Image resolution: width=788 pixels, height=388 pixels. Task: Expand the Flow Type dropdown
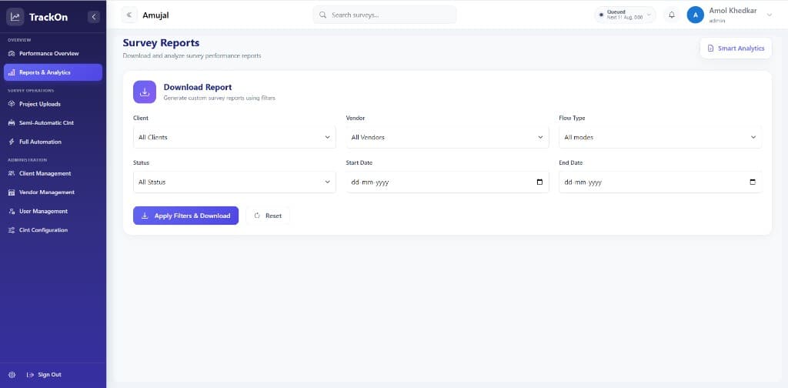tap(660, 137)
